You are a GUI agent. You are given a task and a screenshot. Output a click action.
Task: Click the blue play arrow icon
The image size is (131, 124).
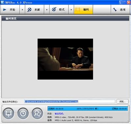click(5, 10)
